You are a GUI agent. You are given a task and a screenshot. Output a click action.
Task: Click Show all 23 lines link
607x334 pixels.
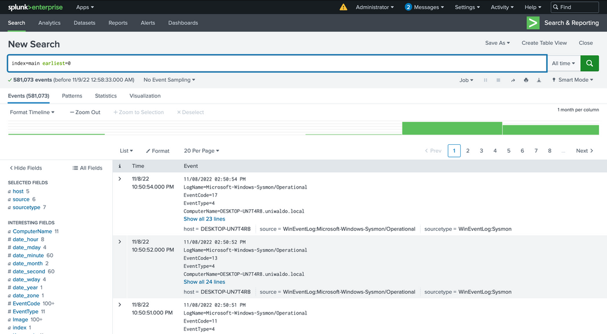204,219
